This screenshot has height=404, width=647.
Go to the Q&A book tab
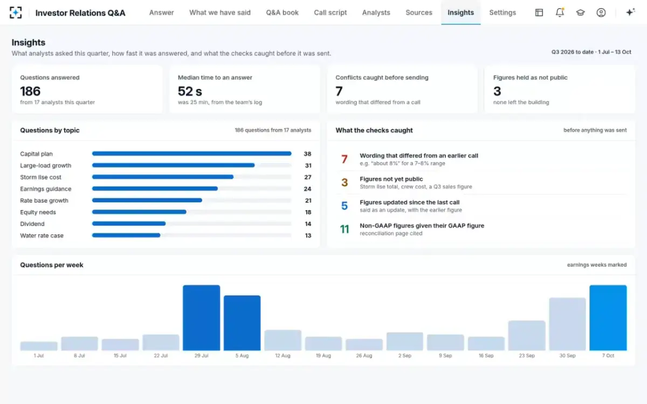(282, 12)
